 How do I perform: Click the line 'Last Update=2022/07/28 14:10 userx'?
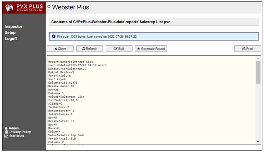[77, 65]
